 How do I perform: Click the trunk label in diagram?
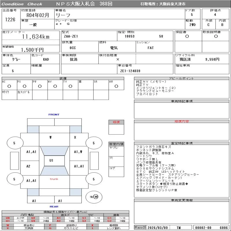click(54, 179)
